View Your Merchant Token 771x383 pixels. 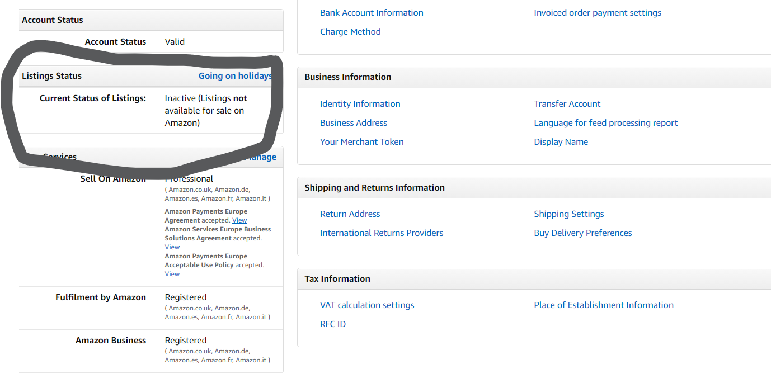pos(361,141)
